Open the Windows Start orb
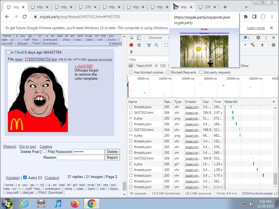Screen dimensions: 279x209 (x=7, y=204)
